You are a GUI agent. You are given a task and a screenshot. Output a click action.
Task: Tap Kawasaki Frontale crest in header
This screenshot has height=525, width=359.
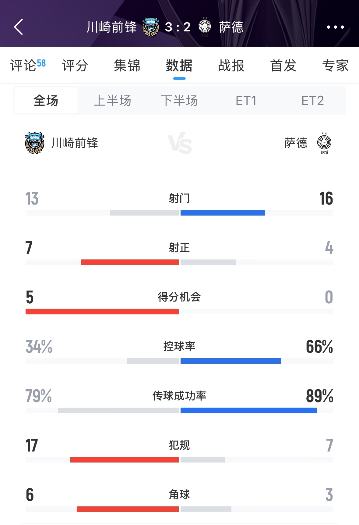pos(151,27)
